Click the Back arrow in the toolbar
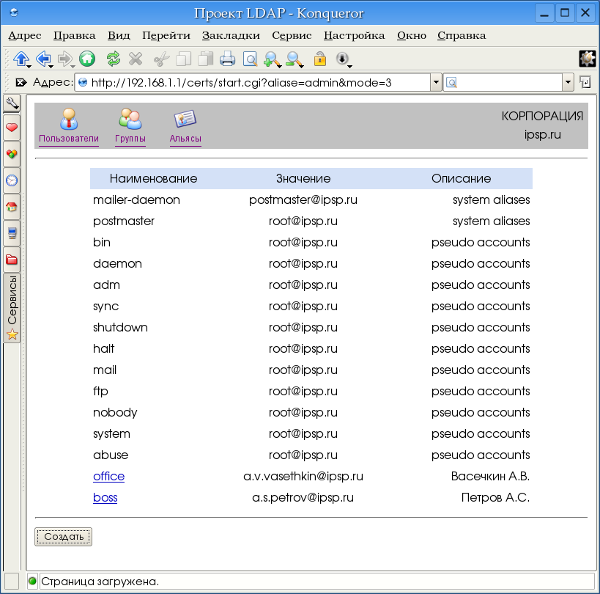Image resolution: width=600 pixels, height=594 pixels. pos(42,59)
